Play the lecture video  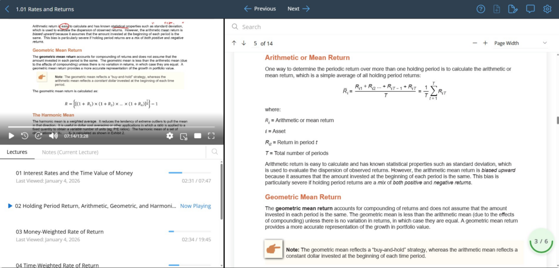click(x=11, y=135)
